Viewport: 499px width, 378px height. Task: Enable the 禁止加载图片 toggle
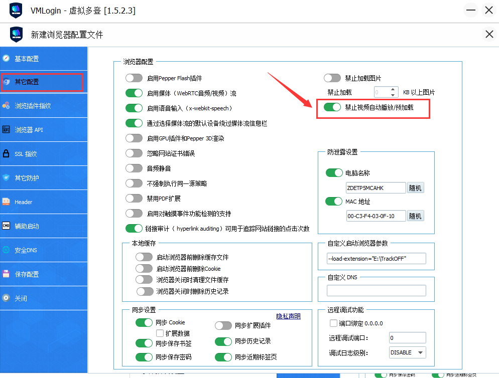coord(332,78)
